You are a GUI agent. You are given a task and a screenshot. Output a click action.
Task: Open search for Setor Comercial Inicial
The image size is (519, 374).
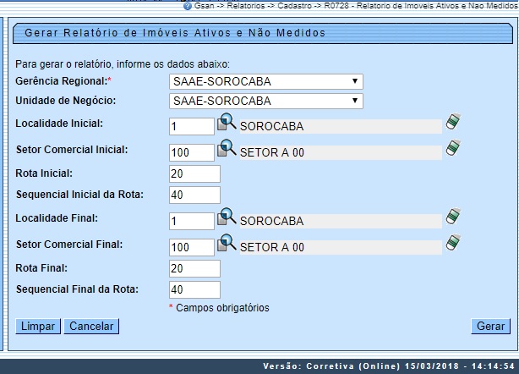point(227,148)
